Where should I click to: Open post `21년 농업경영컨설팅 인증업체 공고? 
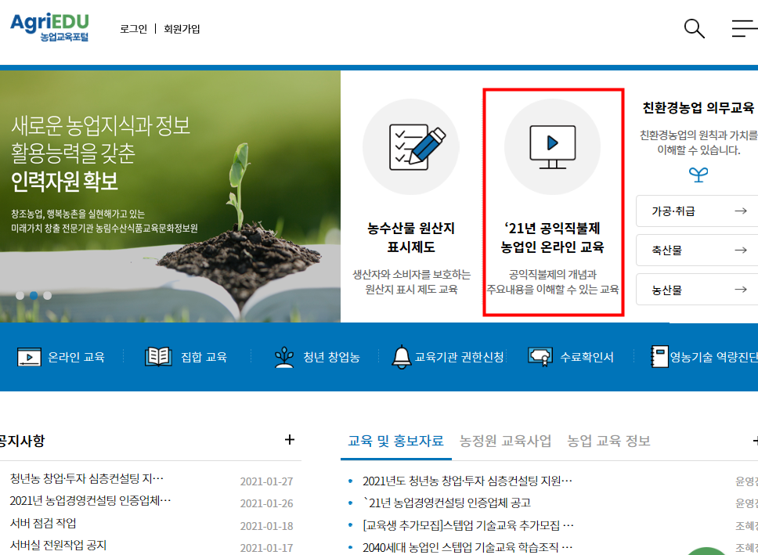(446, 503)
